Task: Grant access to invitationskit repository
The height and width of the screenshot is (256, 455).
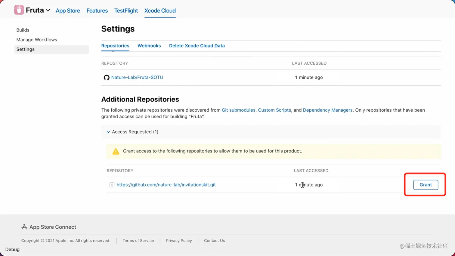Action: click(426, 185)
